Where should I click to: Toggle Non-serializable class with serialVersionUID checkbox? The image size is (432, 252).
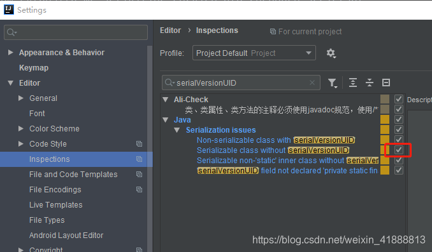click(399, 140)
